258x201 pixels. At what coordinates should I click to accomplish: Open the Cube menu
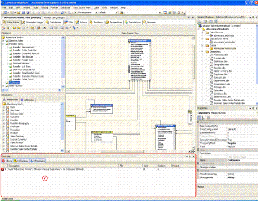click(x=96, y=8)
